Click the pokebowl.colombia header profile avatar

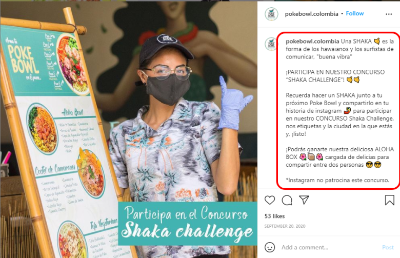271,14
